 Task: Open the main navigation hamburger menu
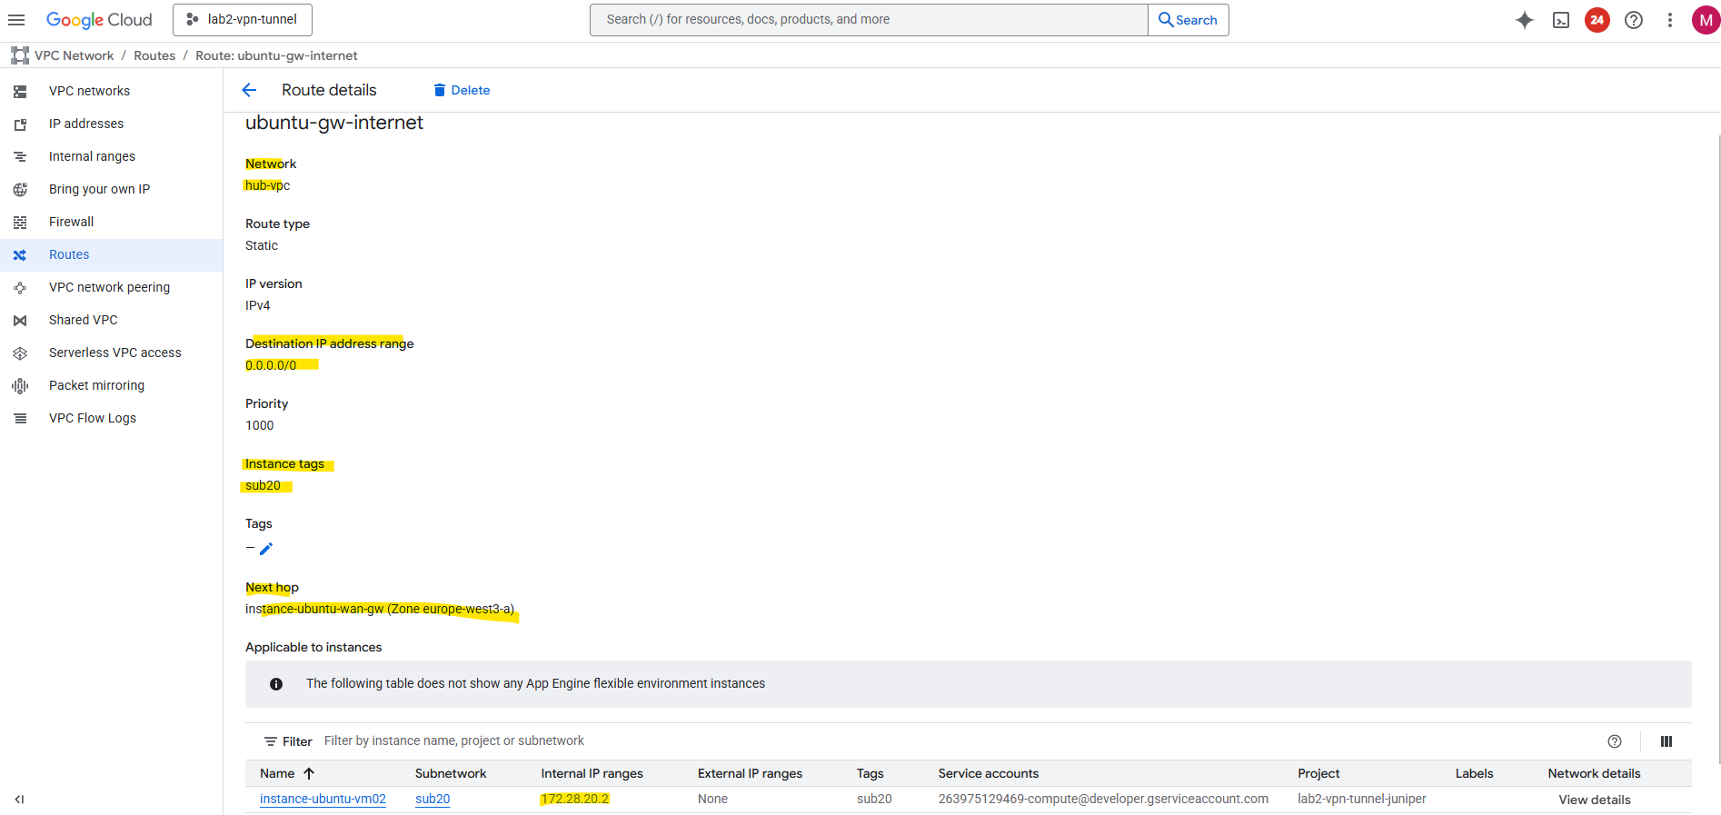[16, 19]
